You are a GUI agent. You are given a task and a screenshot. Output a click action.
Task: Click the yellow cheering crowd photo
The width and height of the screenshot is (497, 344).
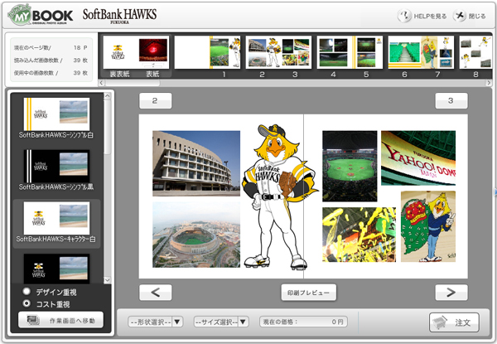point(359,235)
